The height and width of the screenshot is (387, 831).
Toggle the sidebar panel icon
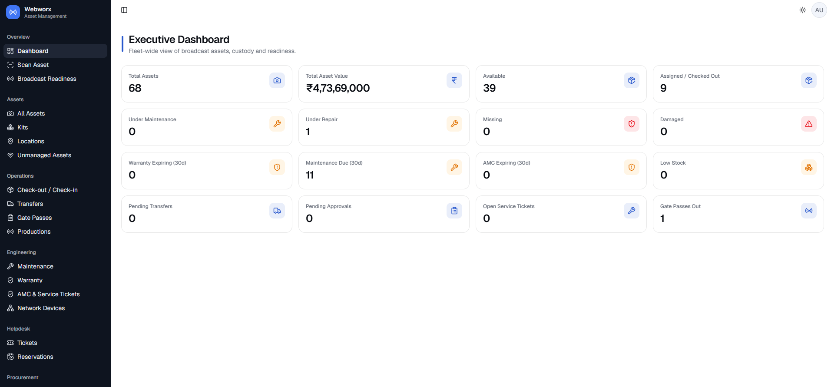[x=124, y=10]
